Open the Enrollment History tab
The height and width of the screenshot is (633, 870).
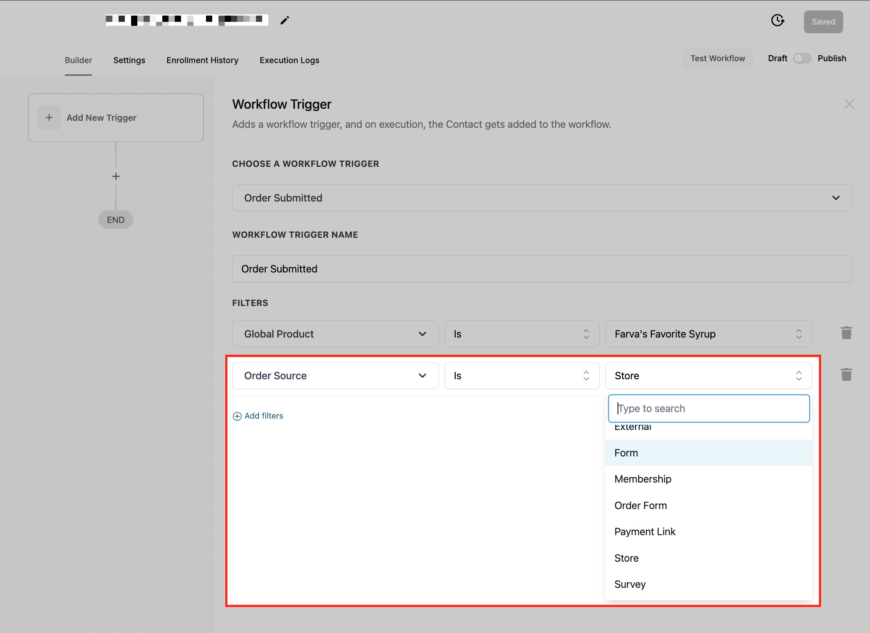coord(202,60)
